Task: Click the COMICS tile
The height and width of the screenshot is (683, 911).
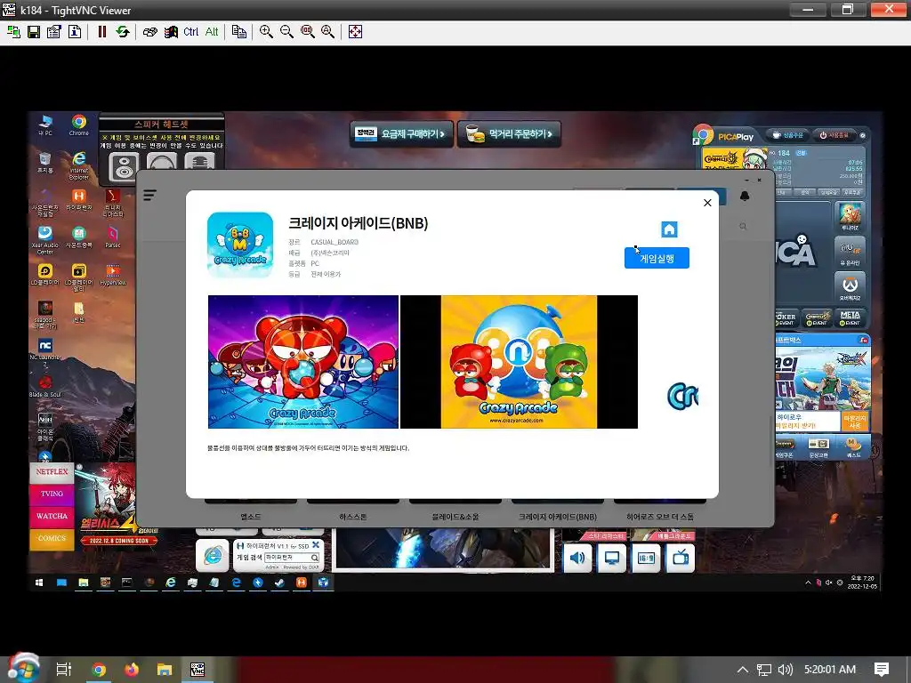Action: click(x=52, y=538)
